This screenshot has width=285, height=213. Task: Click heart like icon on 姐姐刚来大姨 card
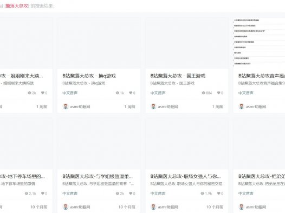43,93
